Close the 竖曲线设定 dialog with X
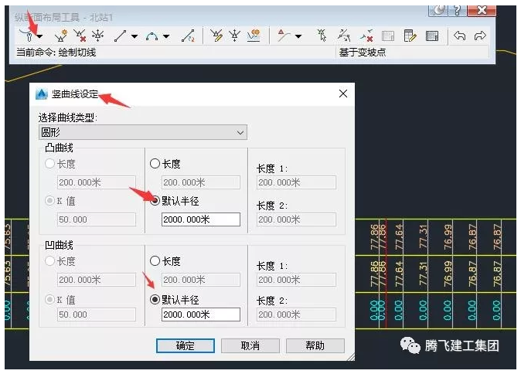Image resolution: width=521 pixels, height=374 pixels. [343, 93]
